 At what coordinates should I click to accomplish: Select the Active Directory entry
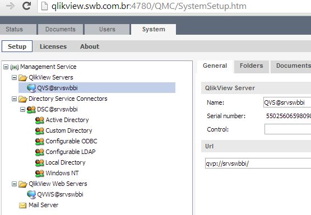(x=67, y=120)
